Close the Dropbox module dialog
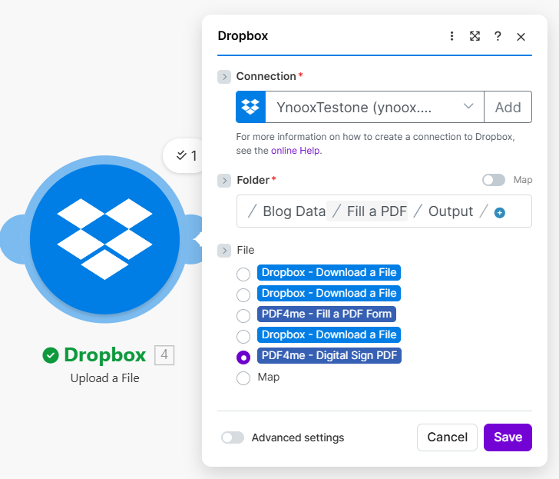The height and width of the screenshot is (479, 559). [x=521, y=36]
